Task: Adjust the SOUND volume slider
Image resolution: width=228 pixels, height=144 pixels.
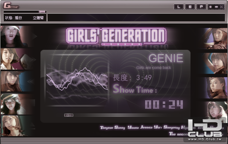Action: [x=25, y=12]
